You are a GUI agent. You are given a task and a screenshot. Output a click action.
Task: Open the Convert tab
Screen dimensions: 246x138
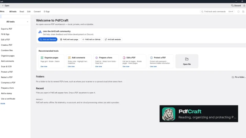click(x=37, y=11)
